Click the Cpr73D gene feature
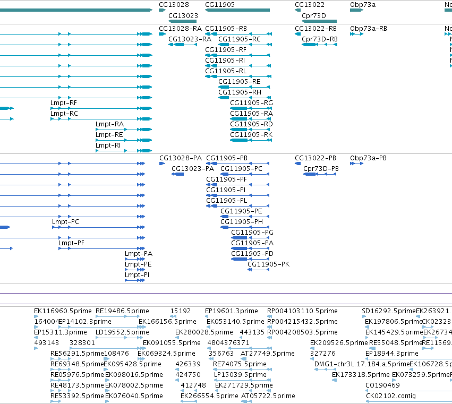Image resolution: width=452 pixels, height=404 pixels. (319, 21)
